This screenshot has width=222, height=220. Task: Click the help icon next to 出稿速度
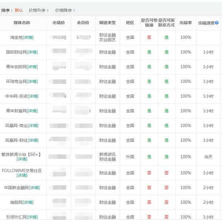pyautogui.click(x=216, y=23)
